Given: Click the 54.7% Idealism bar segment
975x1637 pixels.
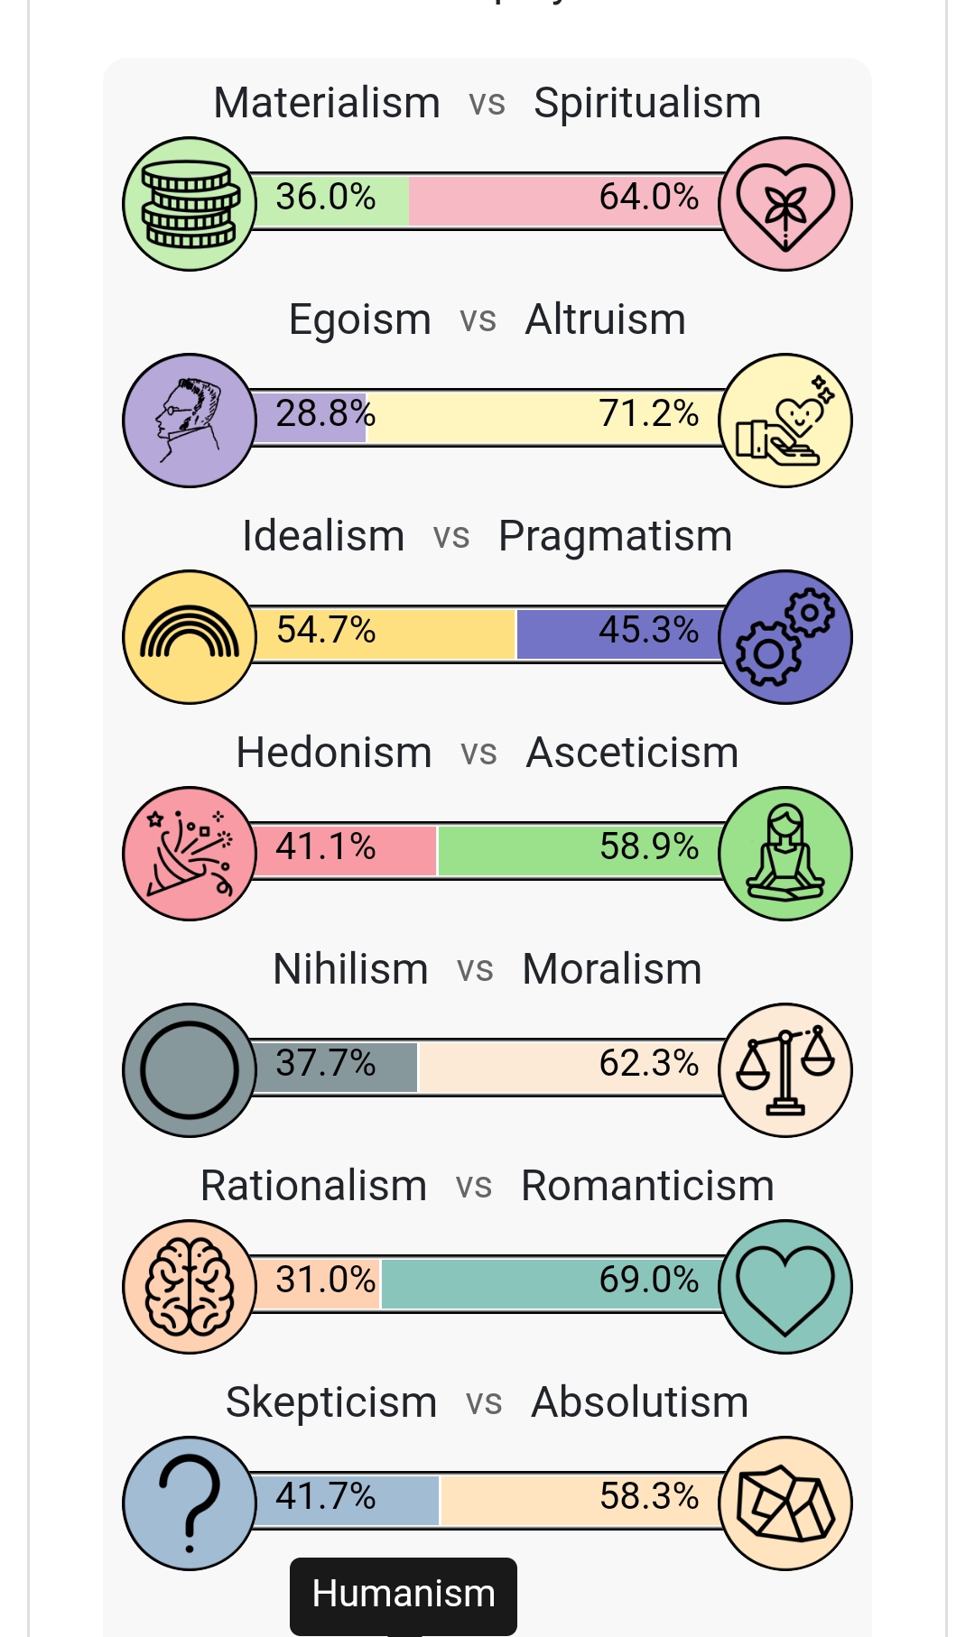Looking at the screenshot, I should pos(384,634).
